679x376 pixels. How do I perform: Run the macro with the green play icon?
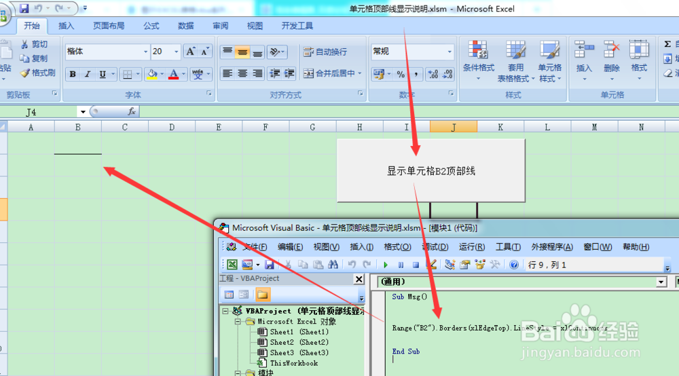pos(386,265)
